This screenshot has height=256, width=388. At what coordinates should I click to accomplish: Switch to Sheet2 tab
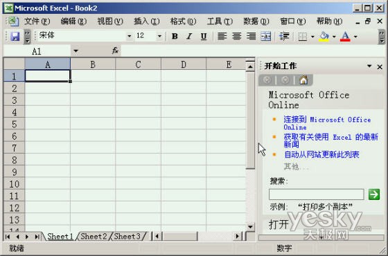pos(94,237)
